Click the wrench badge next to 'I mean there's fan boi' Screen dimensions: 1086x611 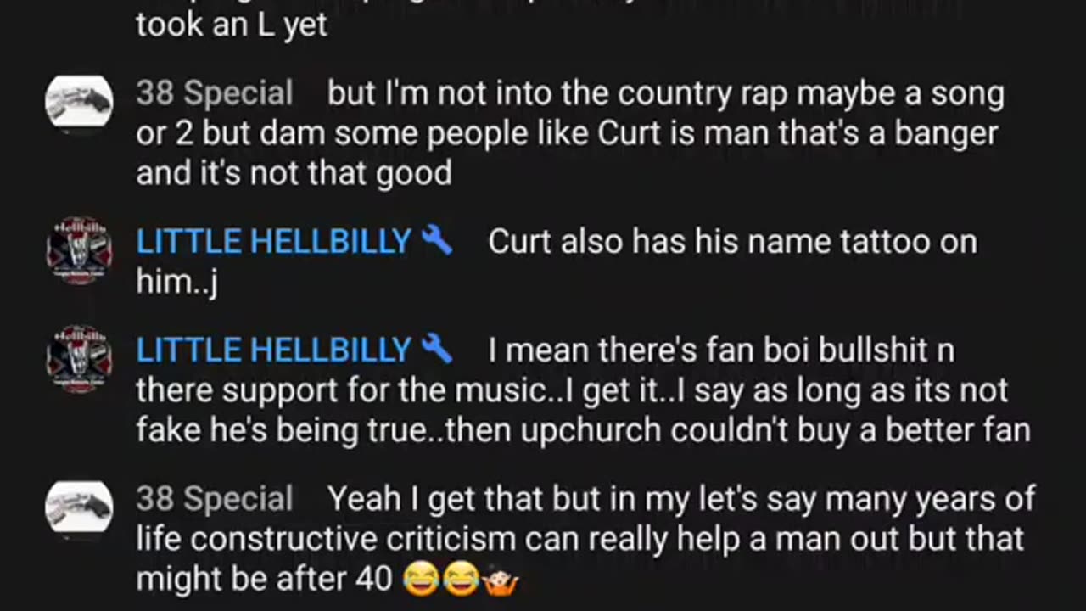[437, 349]
